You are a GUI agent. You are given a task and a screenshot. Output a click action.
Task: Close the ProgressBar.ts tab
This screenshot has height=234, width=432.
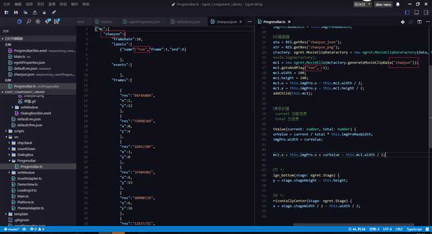coord(289,22)
